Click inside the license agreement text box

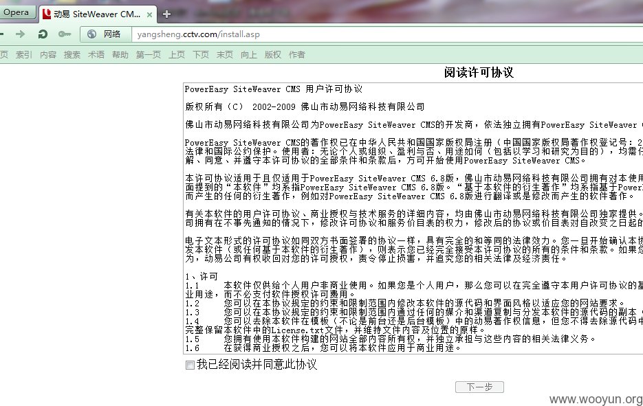tap(413, 218)
